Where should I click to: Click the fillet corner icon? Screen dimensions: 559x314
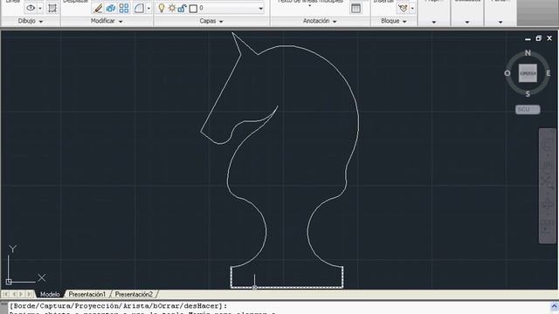click(x=140, y=8)
